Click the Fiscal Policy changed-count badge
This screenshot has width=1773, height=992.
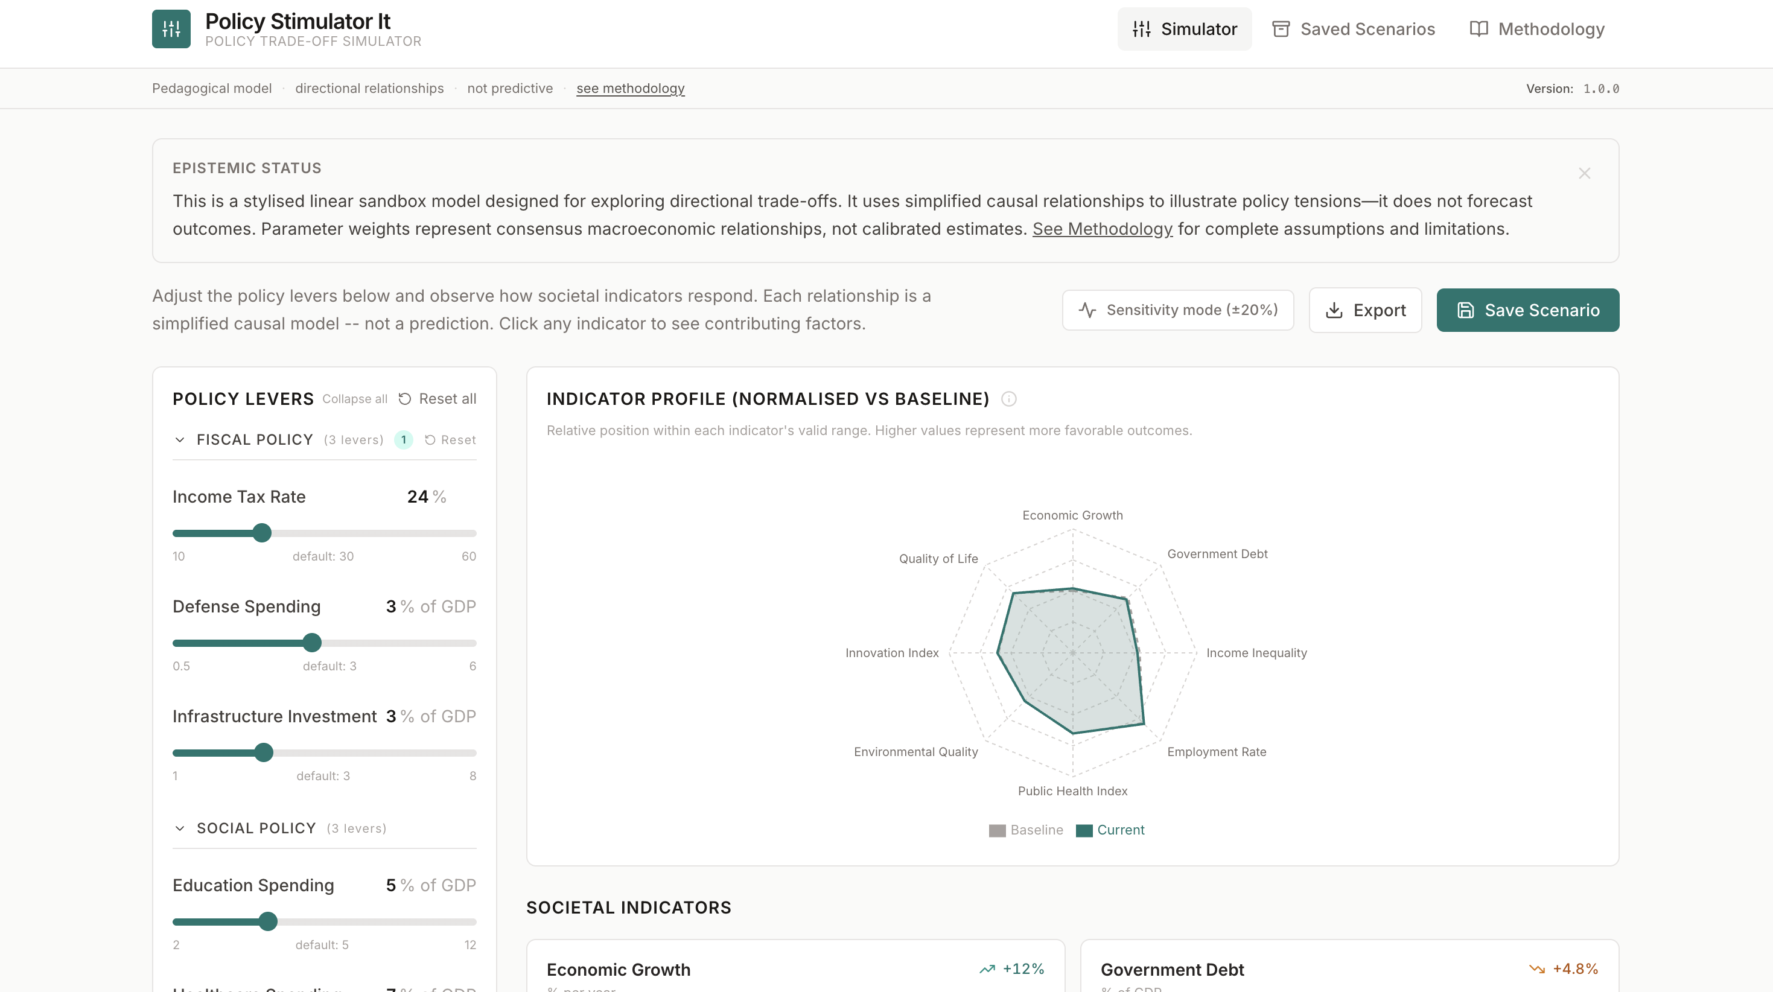(403, 440)
